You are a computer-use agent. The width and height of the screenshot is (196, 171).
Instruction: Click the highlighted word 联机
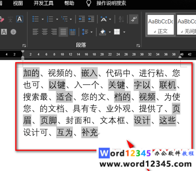(168, 85)
